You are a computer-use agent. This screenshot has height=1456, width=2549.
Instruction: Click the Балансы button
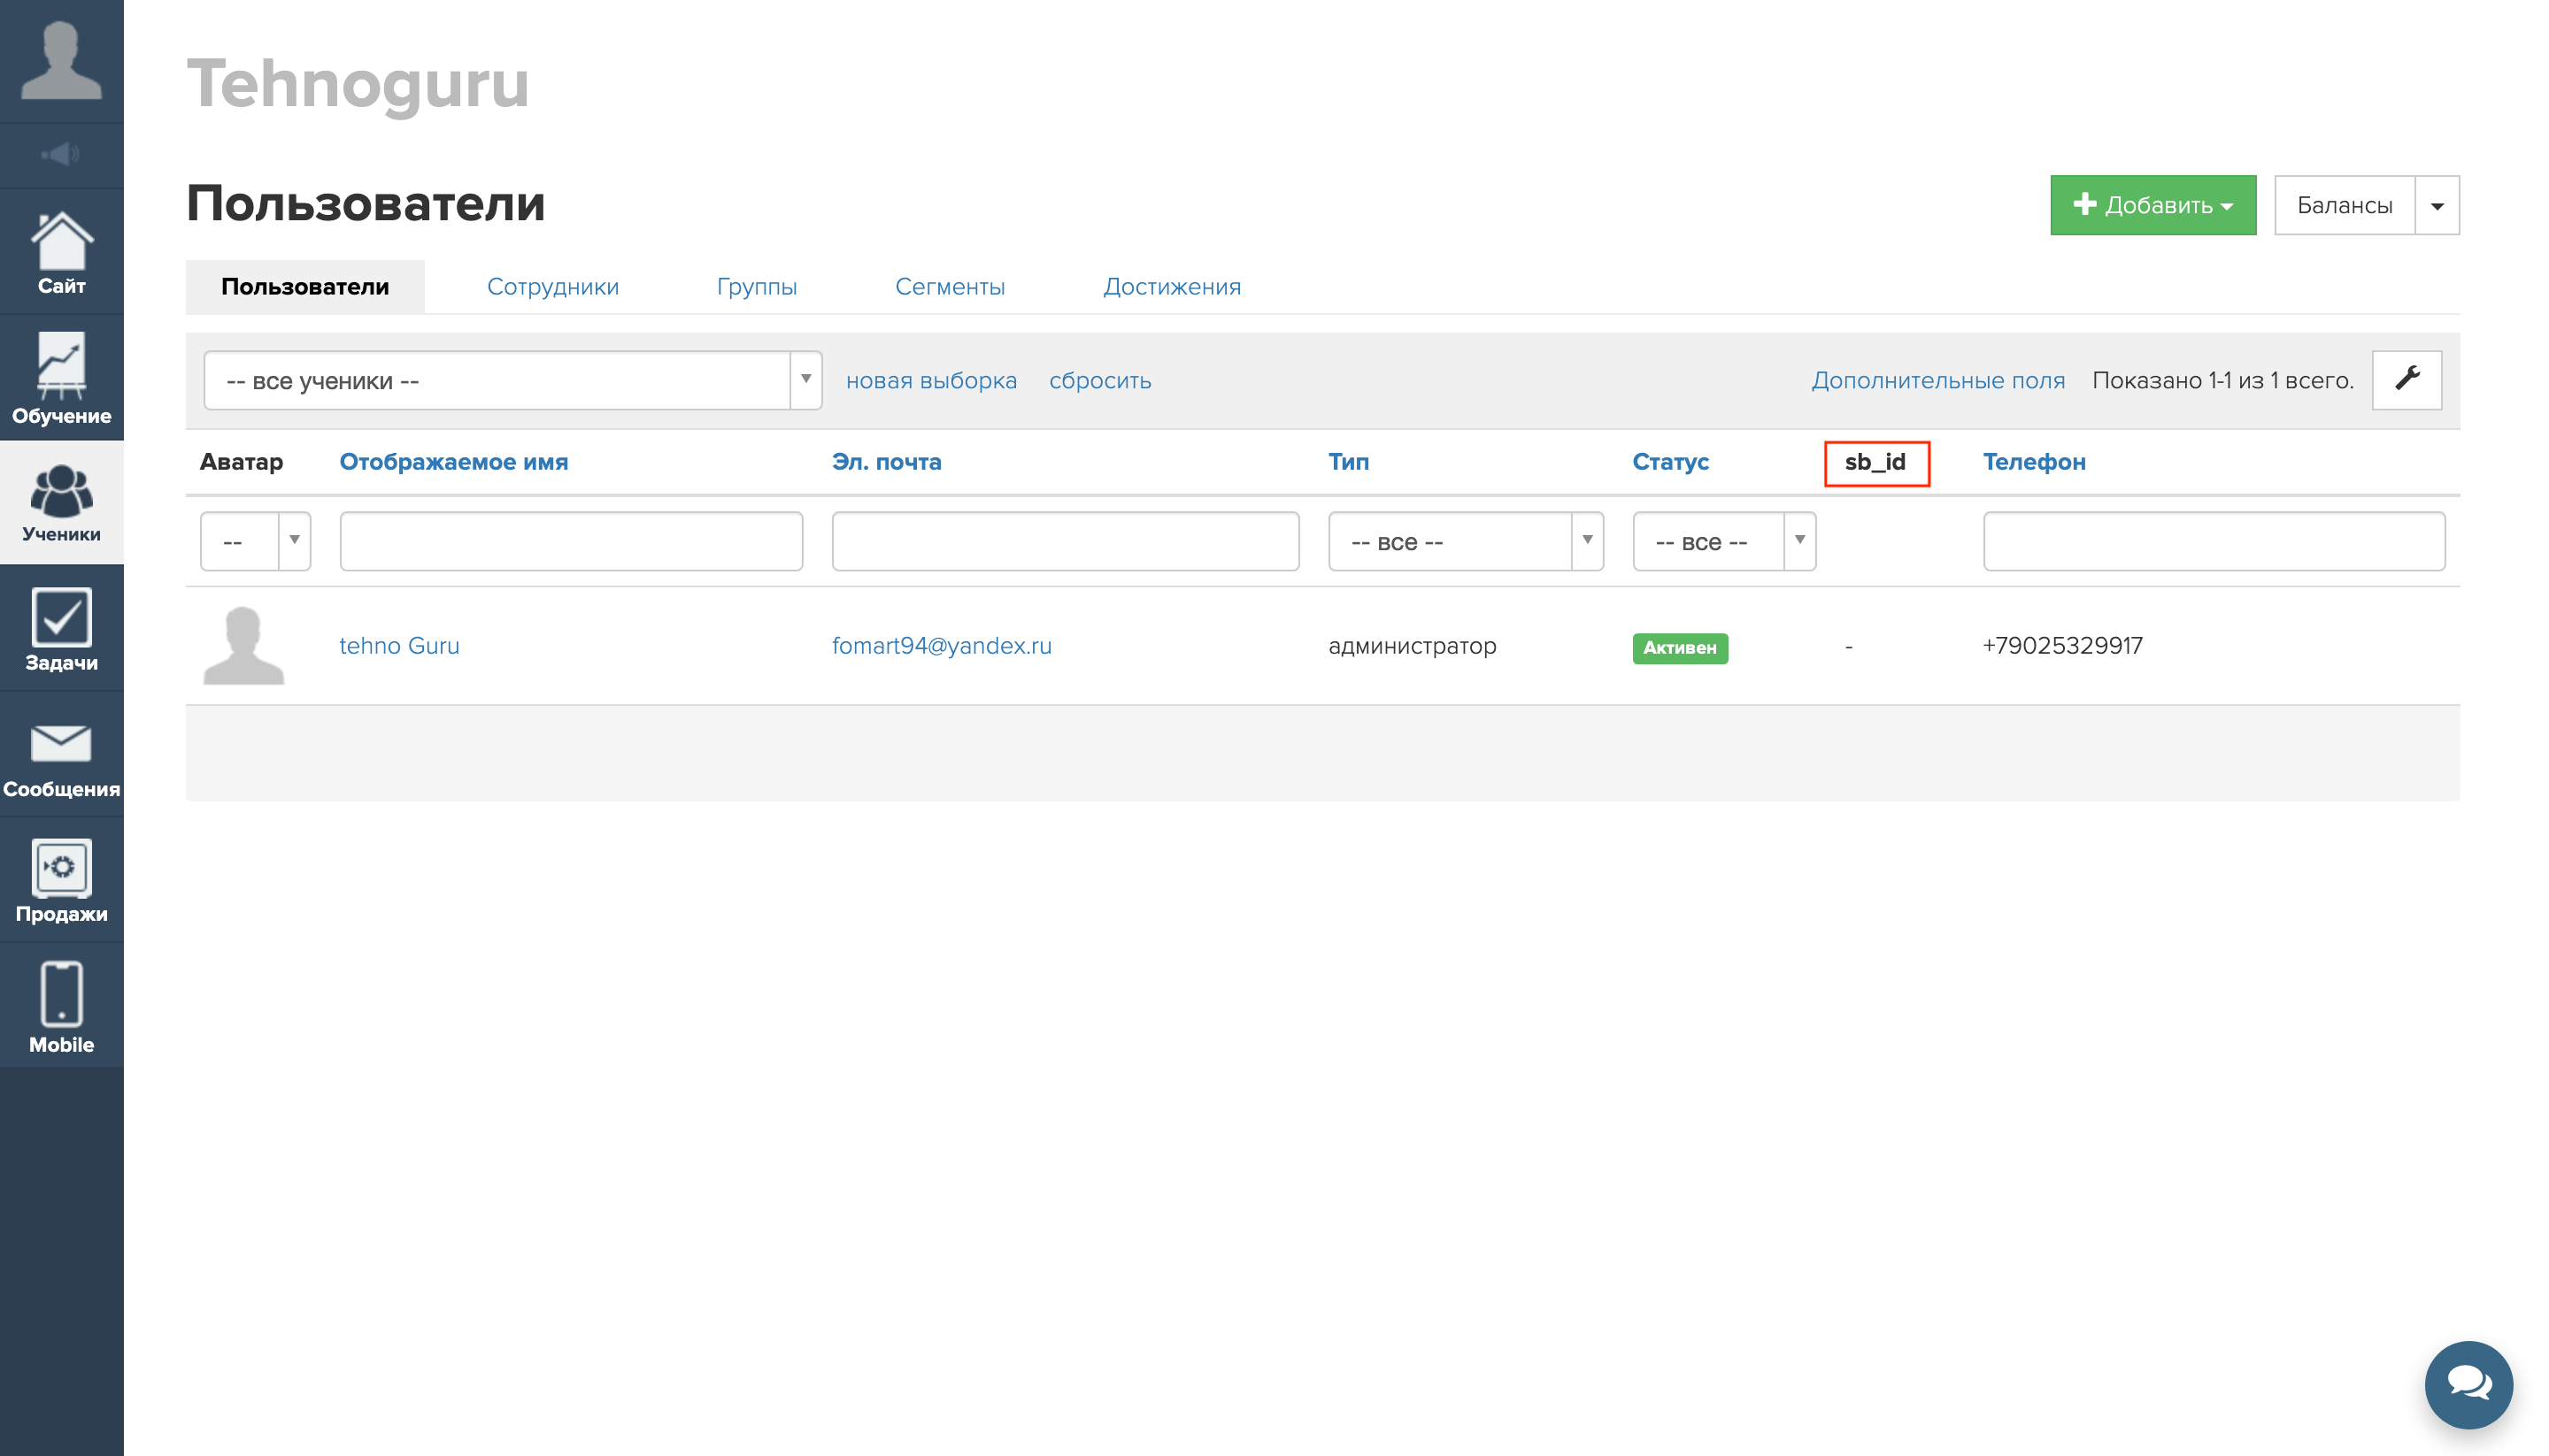2344,205
